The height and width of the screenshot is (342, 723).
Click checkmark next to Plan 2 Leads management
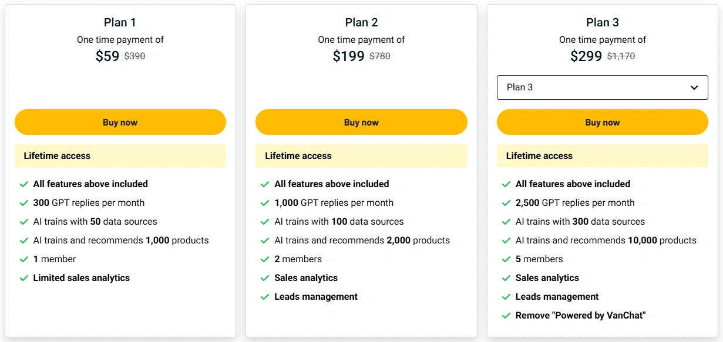[x=265, y=297]
